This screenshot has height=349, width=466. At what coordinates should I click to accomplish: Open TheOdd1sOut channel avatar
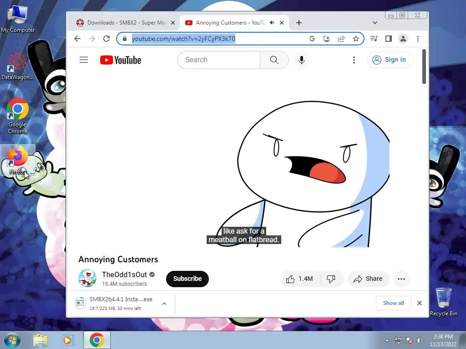click(87, 278)
